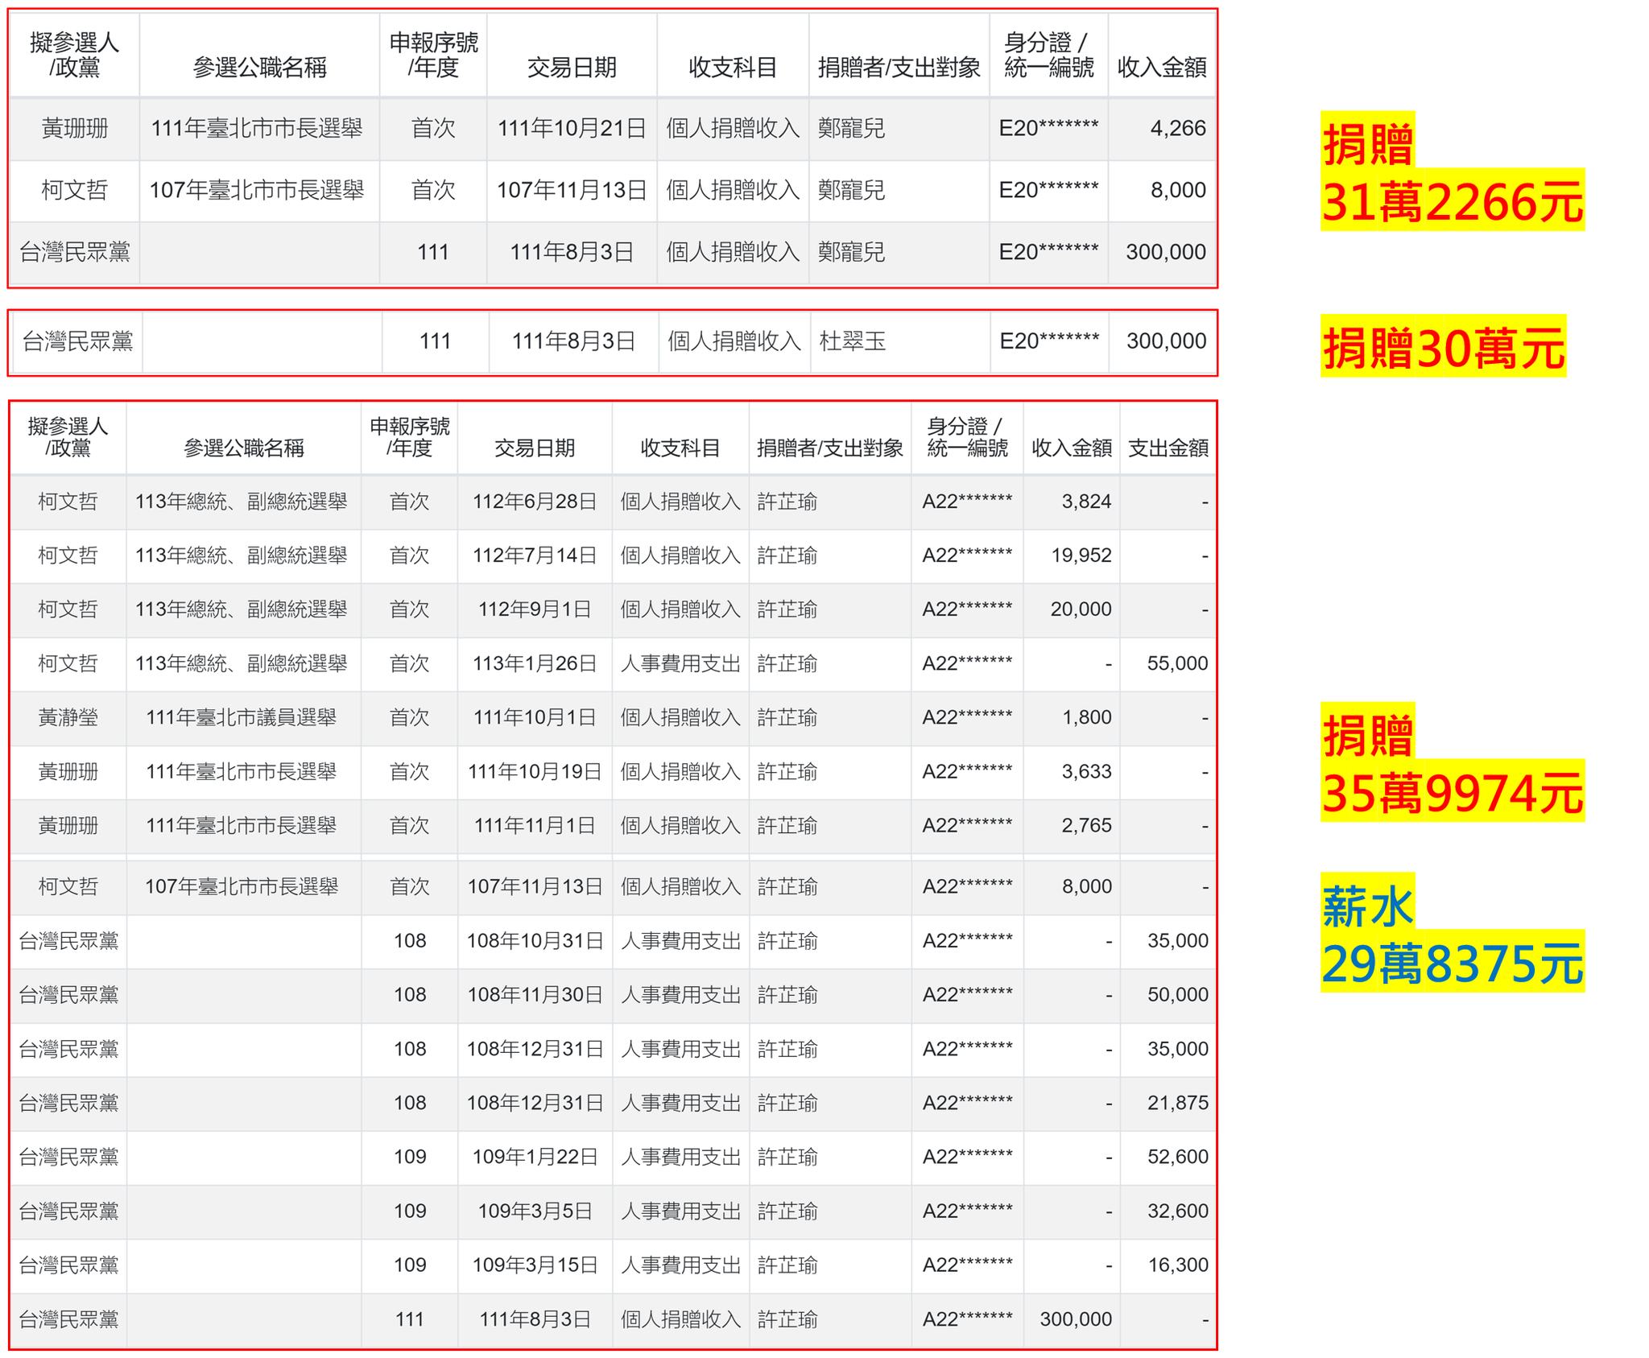1649x1358 pixels.
Task: Select the 50,000 expense amount
Action: [1177, 995]
